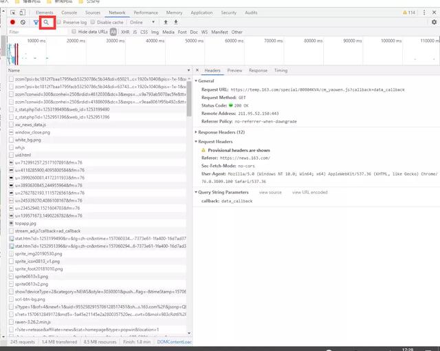Viewport: 440px width, 351px height.
Task: Select the white_bg.png request
Action: 97,140
